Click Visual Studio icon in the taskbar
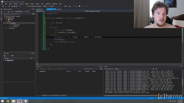Screen dimensions: 184x103 (20, 101)
